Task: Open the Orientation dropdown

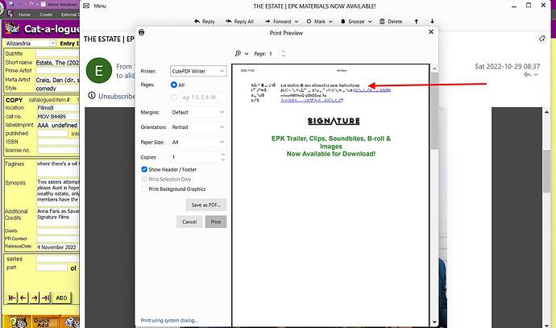Action: (198, 127)
